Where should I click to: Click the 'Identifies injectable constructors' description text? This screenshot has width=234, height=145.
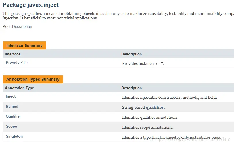[x=170, y=97]
